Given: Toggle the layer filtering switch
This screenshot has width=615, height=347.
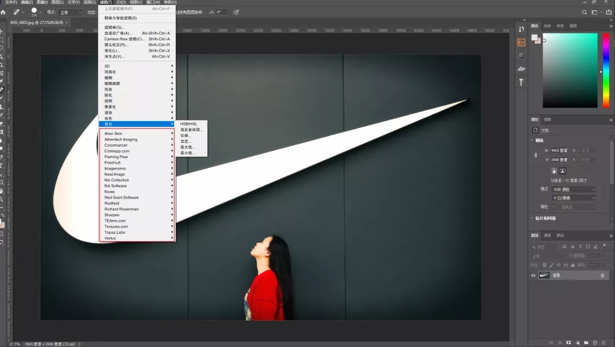Looking at the screenshot, I should click(x=604, y=246).
